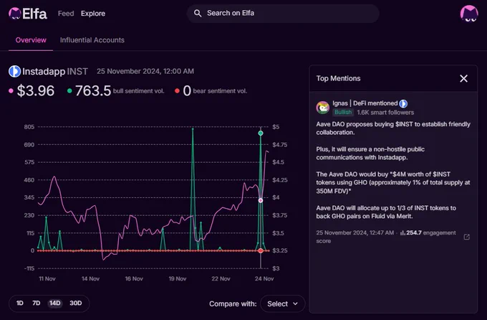Click the Instadapp token logo
This screenshot has height=320, width=487.
point(14,71)
